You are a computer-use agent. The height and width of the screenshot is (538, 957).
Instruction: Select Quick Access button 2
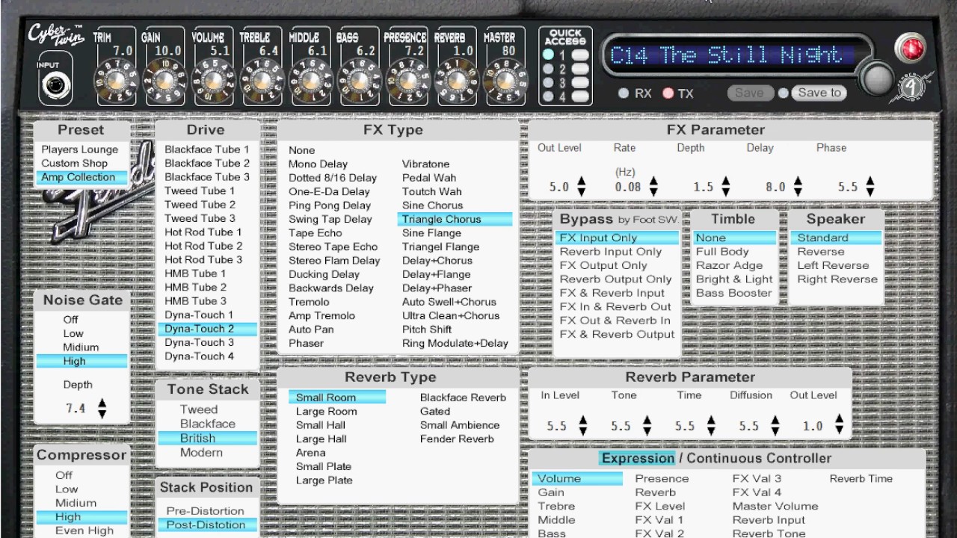pos(580,69)
